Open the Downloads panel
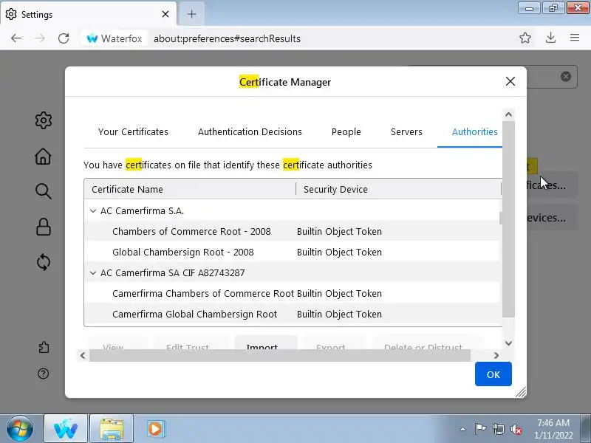 click(x=550, y=38)
